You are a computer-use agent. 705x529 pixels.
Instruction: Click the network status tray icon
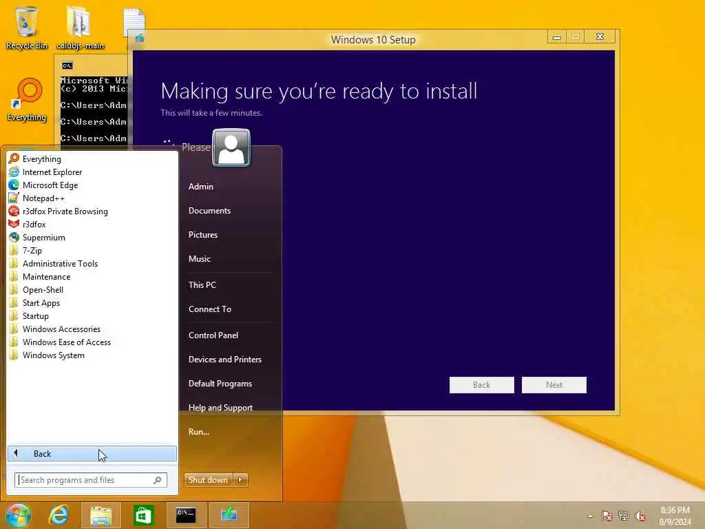[x=624, y=516]
